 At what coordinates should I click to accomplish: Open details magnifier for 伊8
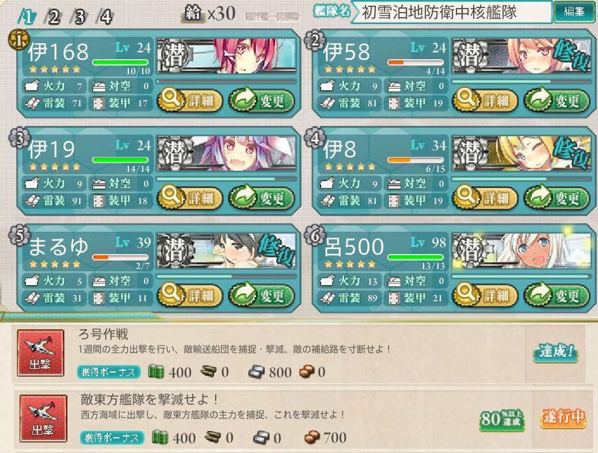click(x=485, y=197)
